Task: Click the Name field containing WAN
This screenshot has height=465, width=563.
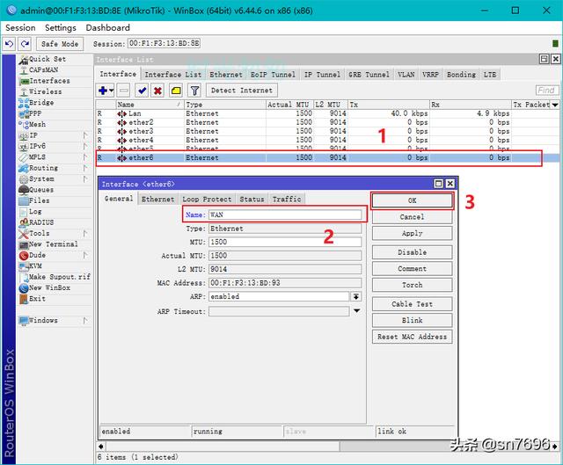Action: coord(285,214)
